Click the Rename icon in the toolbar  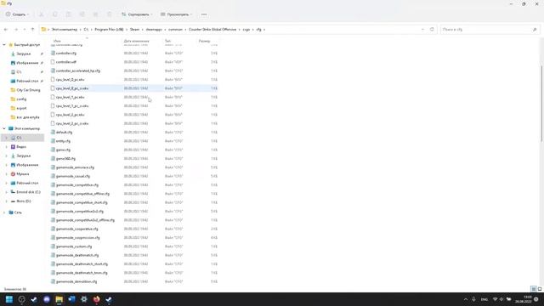pos(82,14)
